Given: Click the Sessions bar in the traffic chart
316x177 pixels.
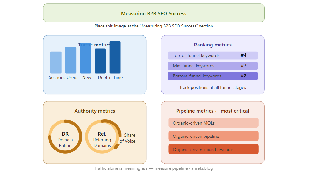Looking at the screenshot, I should point(56,62).
